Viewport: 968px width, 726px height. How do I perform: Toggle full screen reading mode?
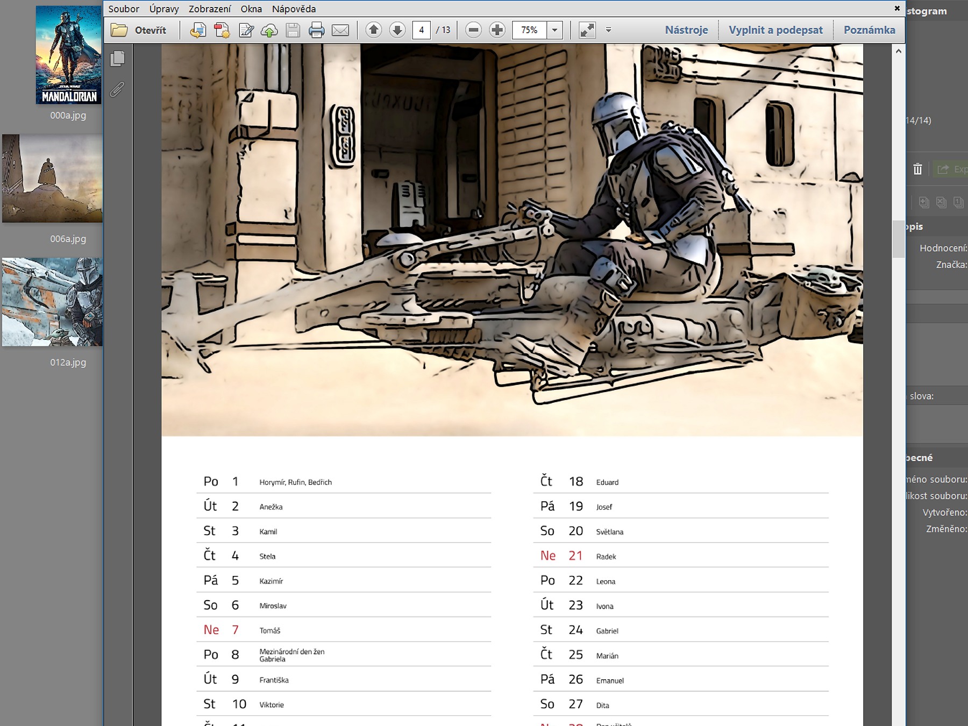587,30
